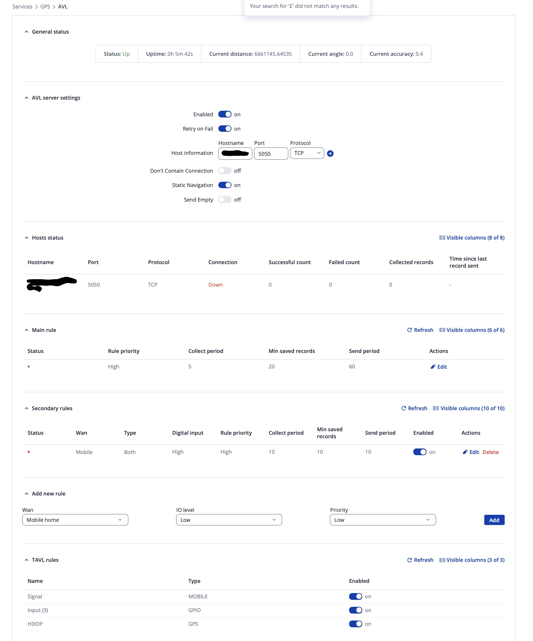Disable the AVL Enabled toggle
This screenshot has width=533, height=641.
225,114
